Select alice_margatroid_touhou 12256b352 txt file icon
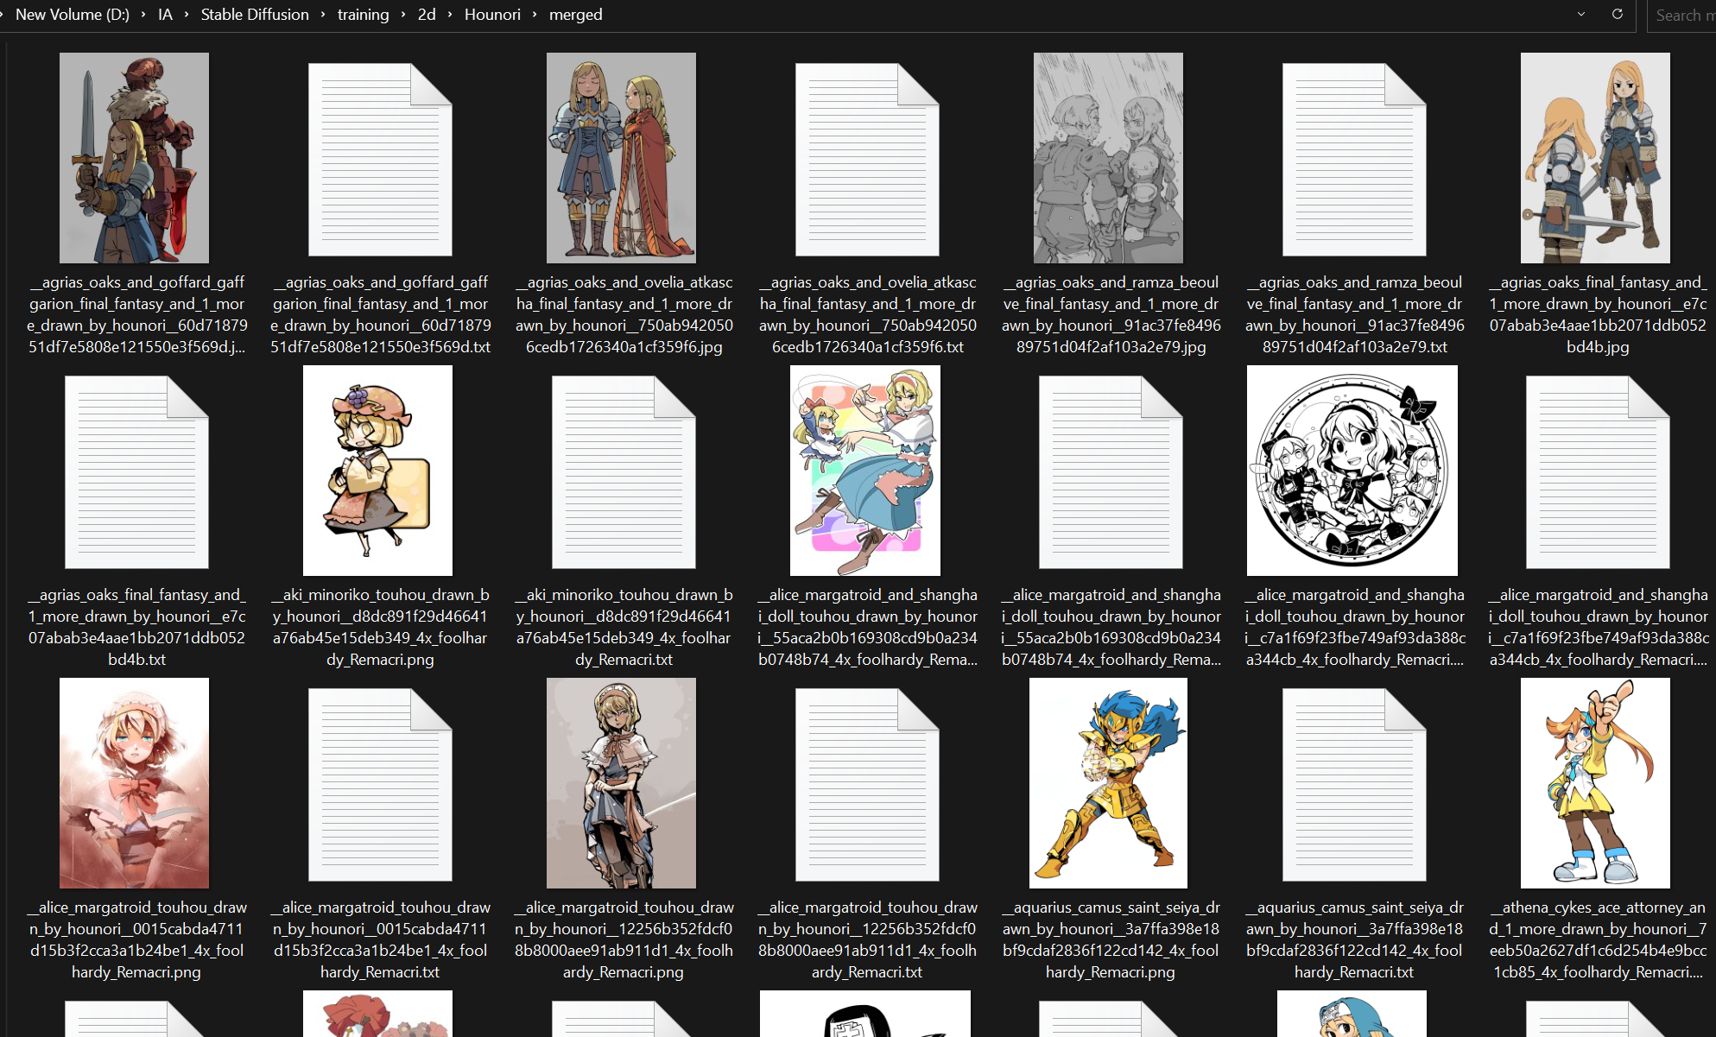The image size is (1716, 1037). coord(867,785)
